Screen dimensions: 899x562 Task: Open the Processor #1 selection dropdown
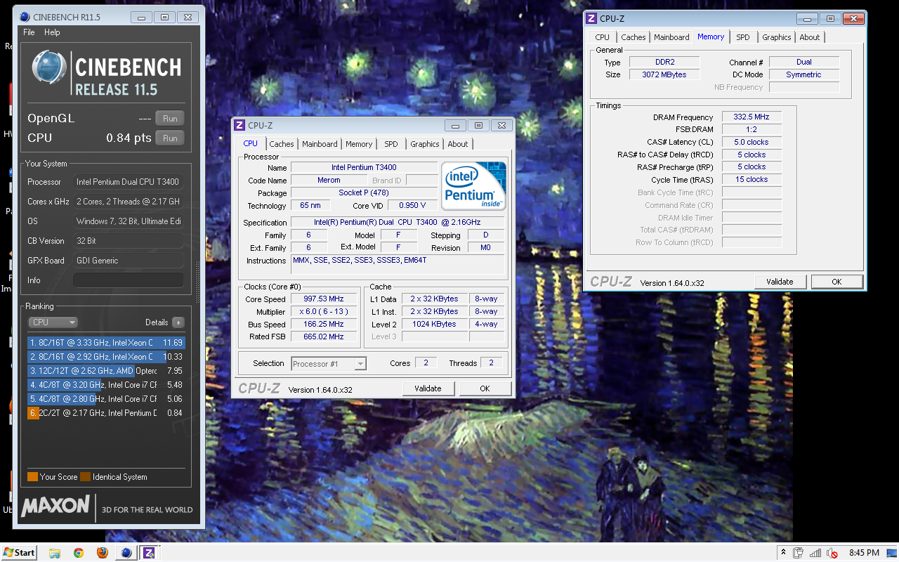pos(329,363)
